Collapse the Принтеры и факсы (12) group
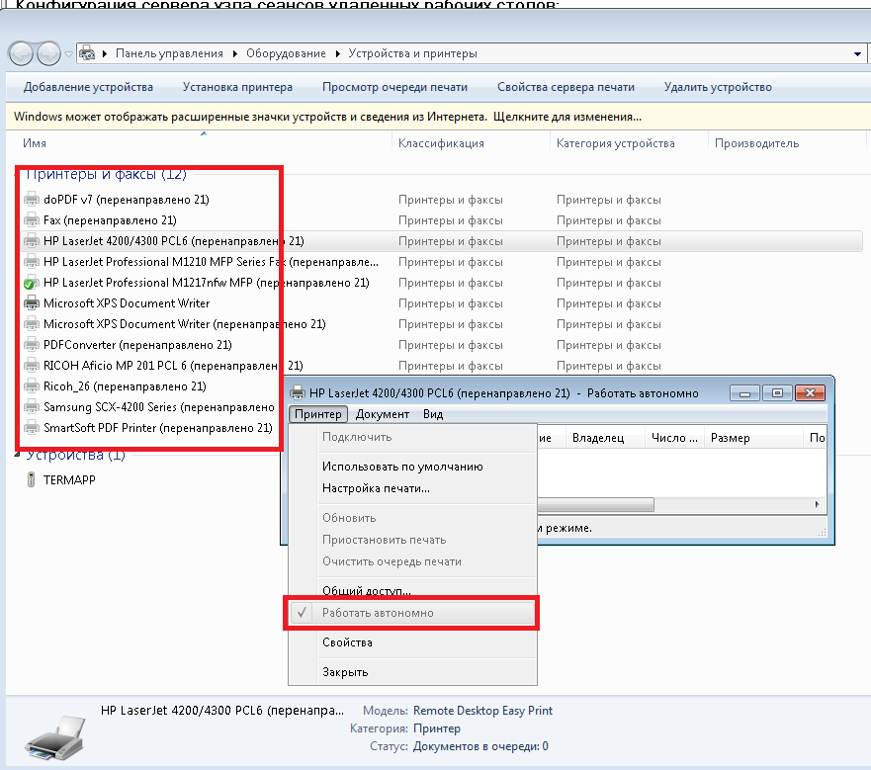This screenshot has height=770, width=871. point(17,174)
